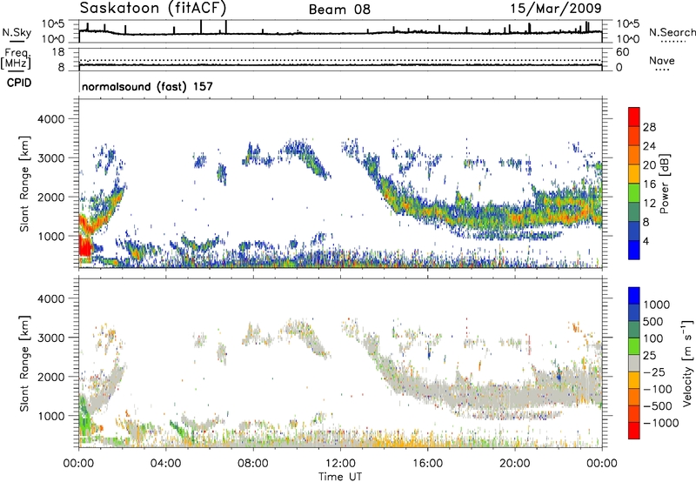This screenshot has height=482, width=696.
Task: Click the '60' right axis value
Action: (622, 52)
